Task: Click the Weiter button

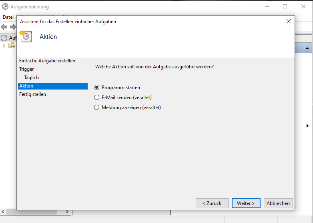Action: 246,203
